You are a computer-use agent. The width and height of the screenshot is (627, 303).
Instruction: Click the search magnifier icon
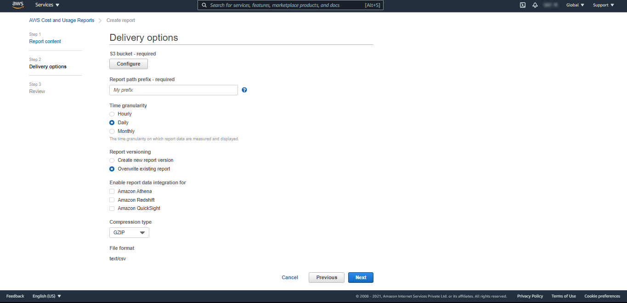tap(204, 5)
